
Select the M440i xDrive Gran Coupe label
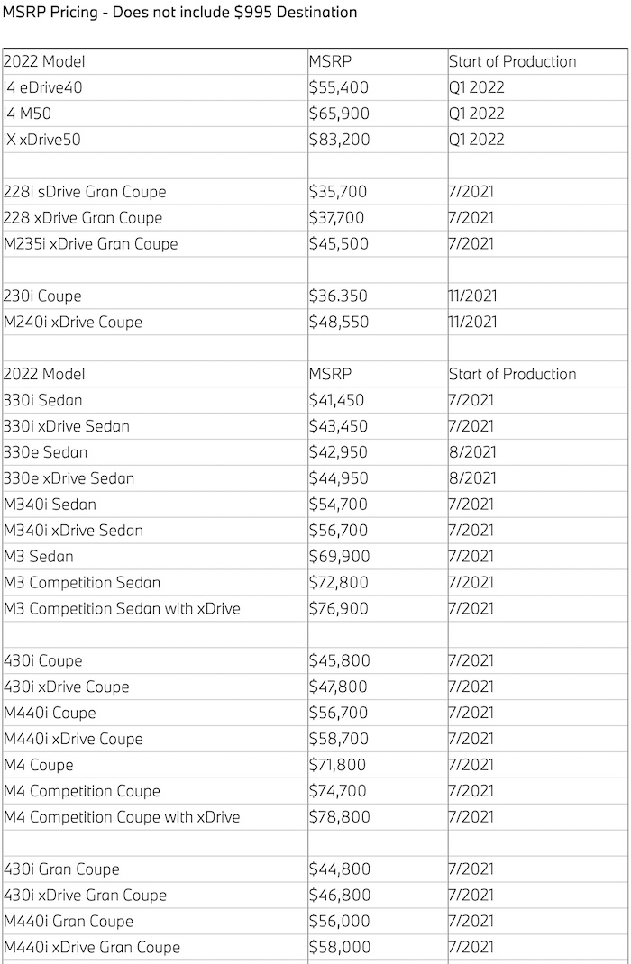[x=92, y=948]
